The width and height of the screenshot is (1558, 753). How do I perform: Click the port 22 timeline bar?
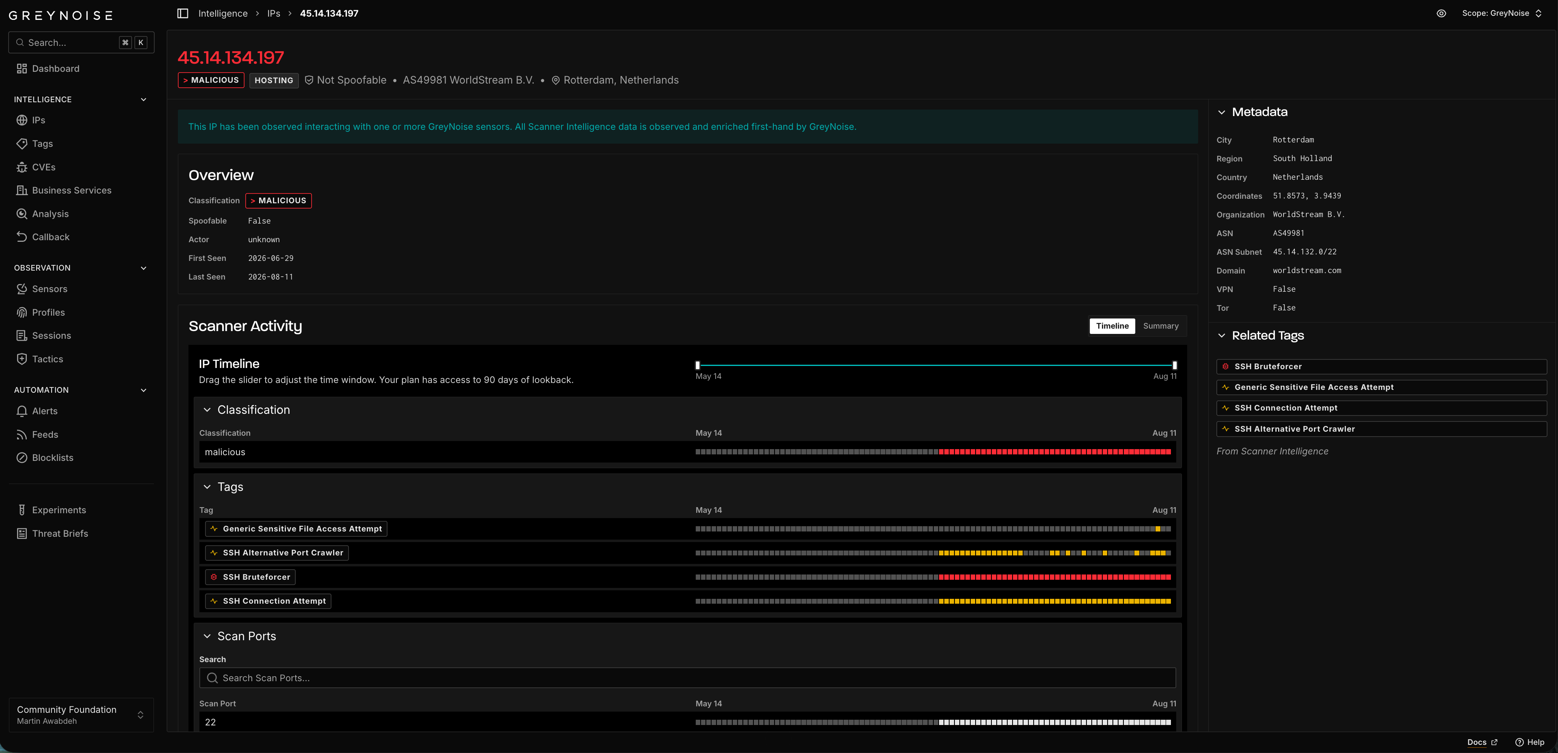coord(933,723)
